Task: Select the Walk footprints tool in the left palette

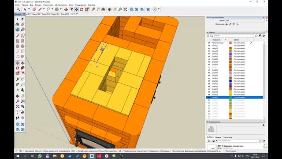Action: tap(18, 118)
